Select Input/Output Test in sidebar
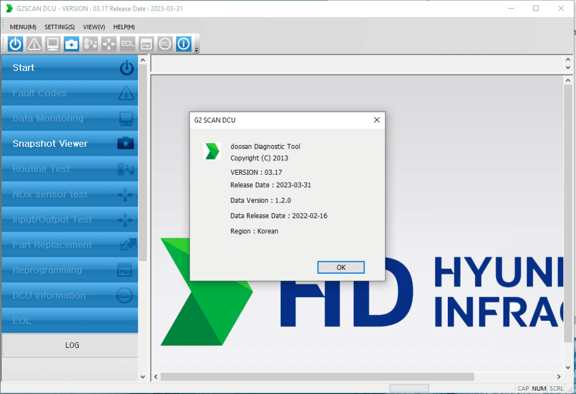This screenshot has height=394, width=576. pyautogui.click(x=70, y=220)
